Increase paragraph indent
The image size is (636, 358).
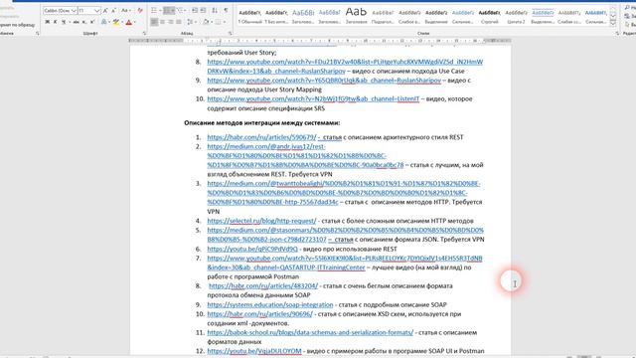(203, 11)
